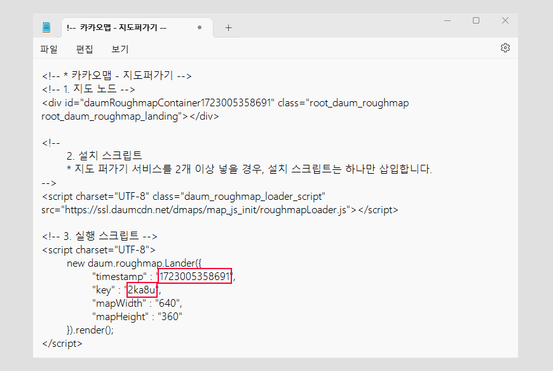This screenshot has width=553, height=371.
Task: Open Notepad settings gear icon
Action: click(505, 48)
